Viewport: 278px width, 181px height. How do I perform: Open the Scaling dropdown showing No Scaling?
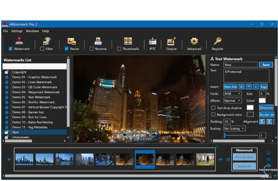coord(234,129)
